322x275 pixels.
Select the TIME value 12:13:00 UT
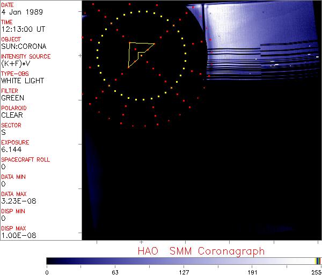point(23,29)
